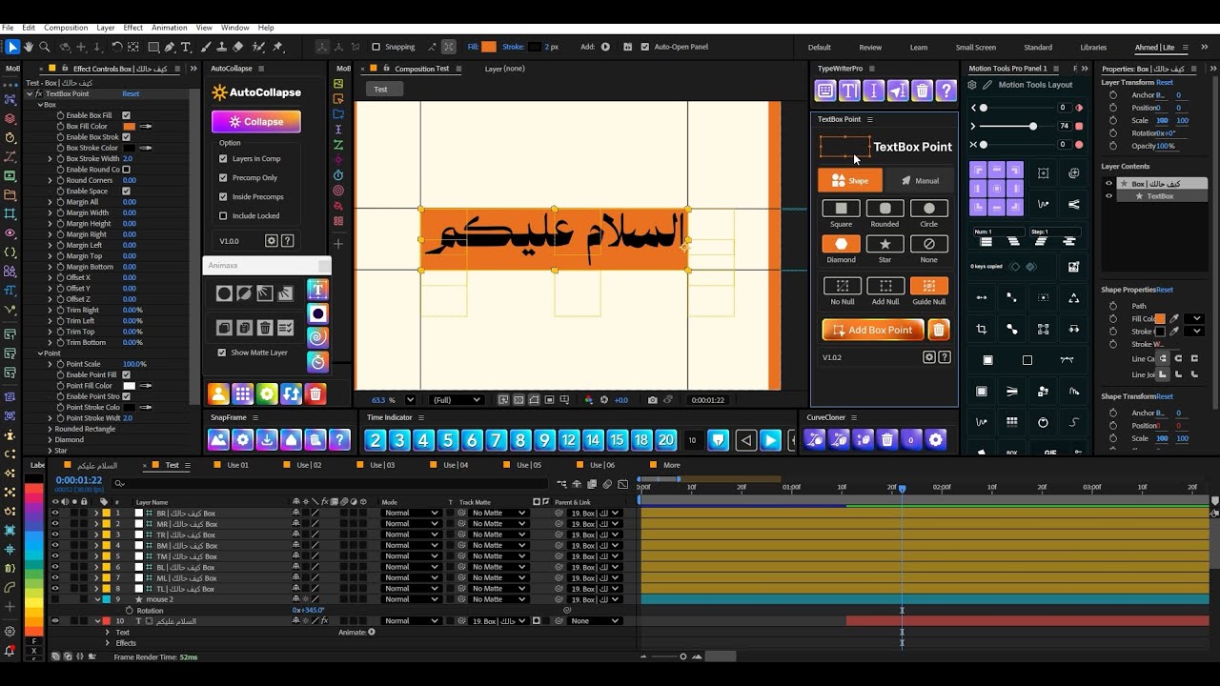The image size is (1220, 686).
Task: Click the current time display 0:00:01:22
Action: click(79, 480)
